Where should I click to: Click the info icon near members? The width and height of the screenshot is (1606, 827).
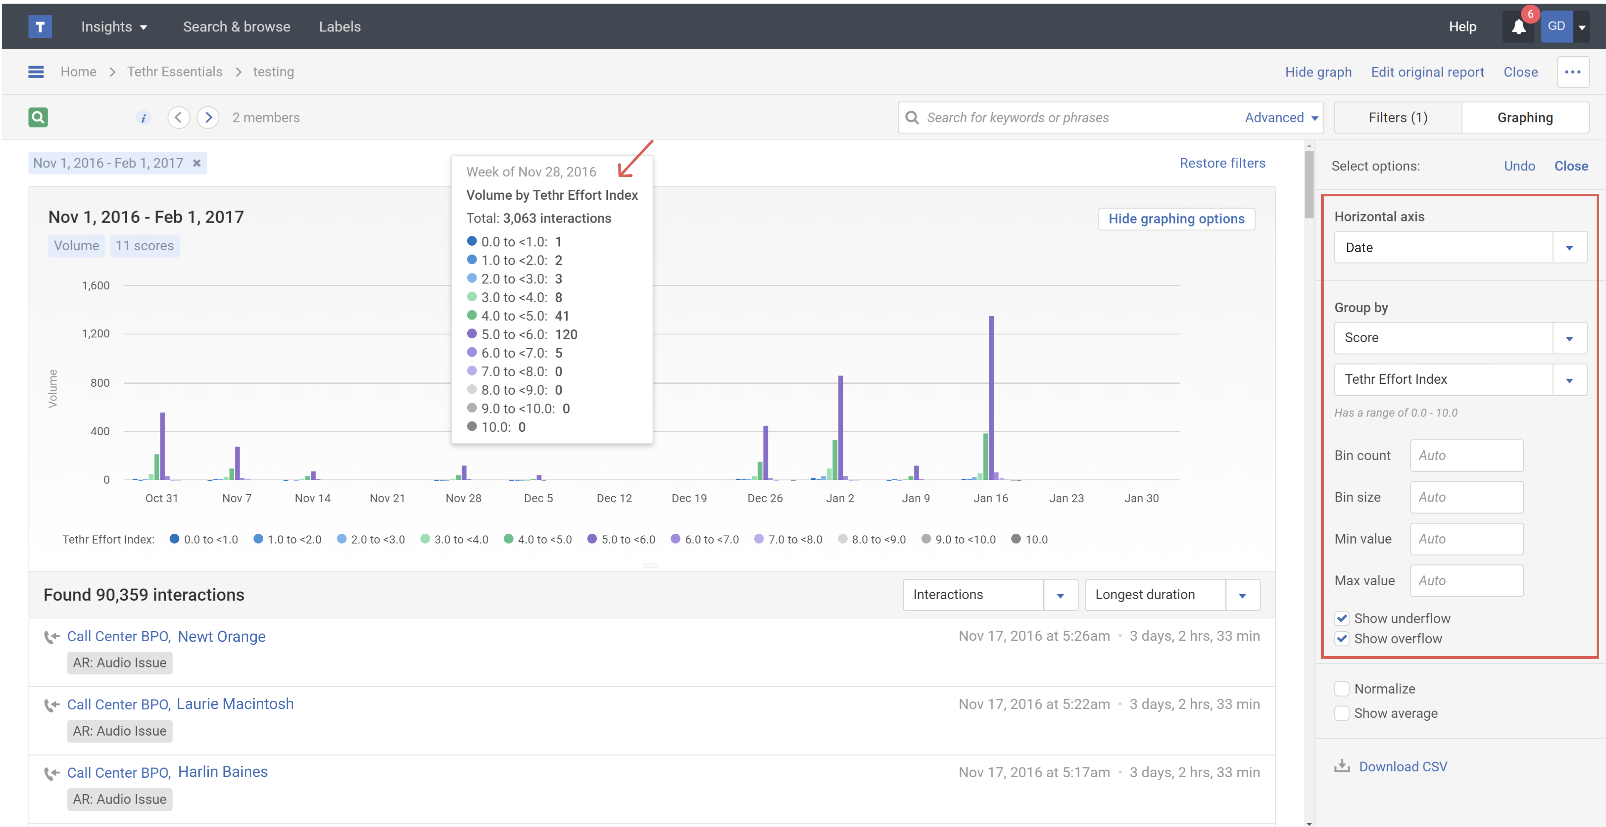pyautogui.click(x=143, y=118)
